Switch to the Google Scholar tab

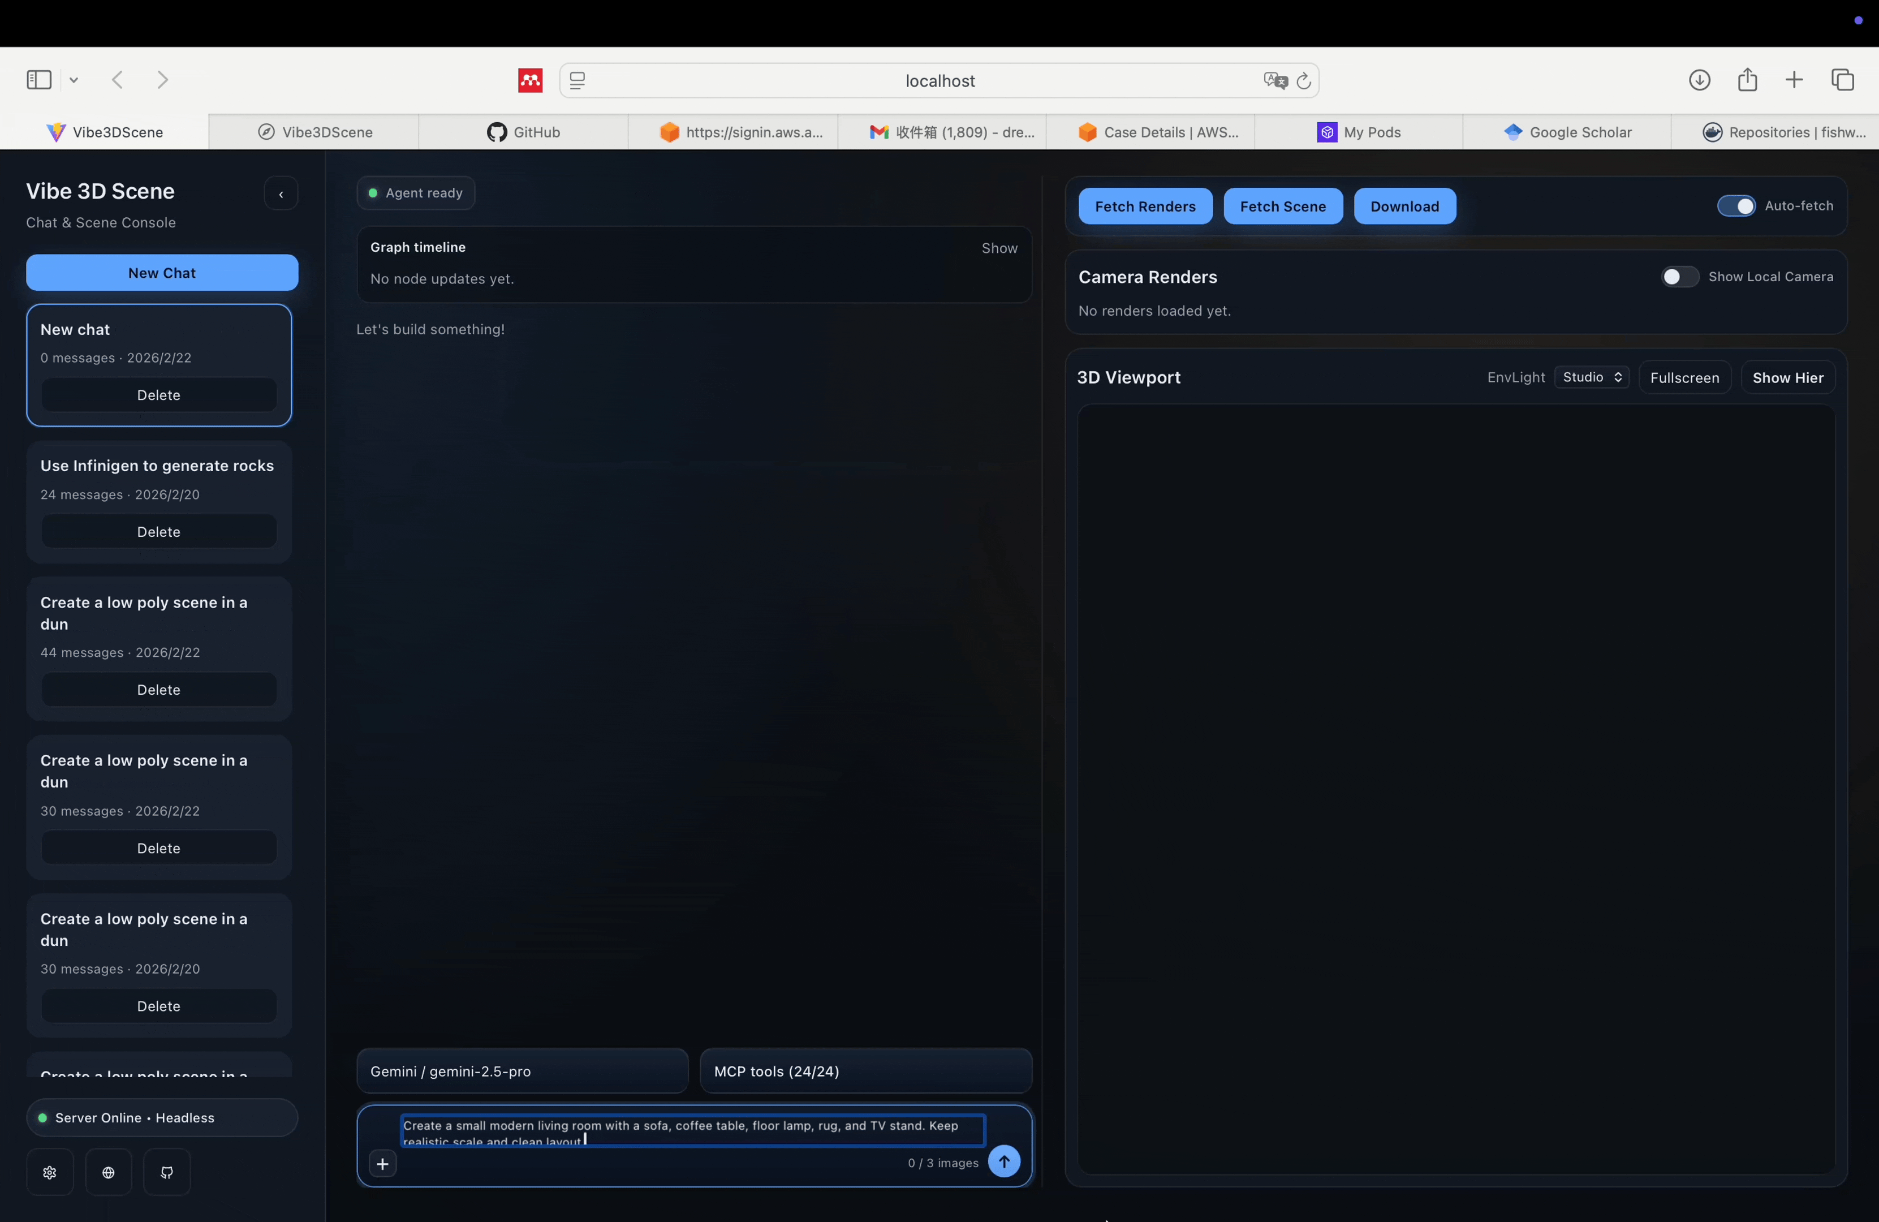coord(1566,132)
